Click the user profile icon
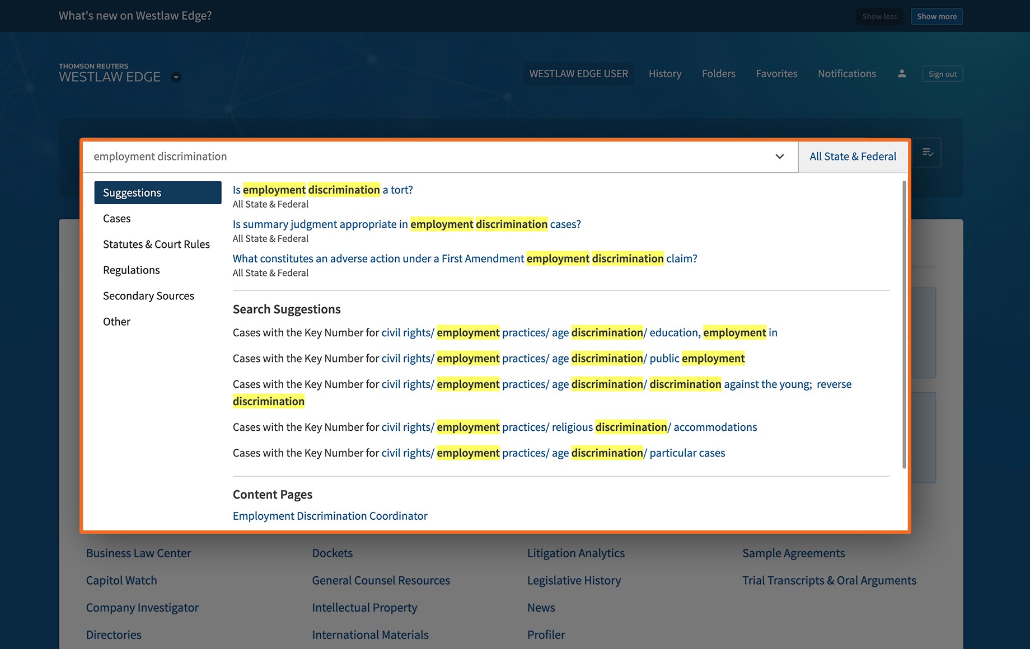Image resolution: width=1030 pixels, height=649 pixels. (901, 74)
